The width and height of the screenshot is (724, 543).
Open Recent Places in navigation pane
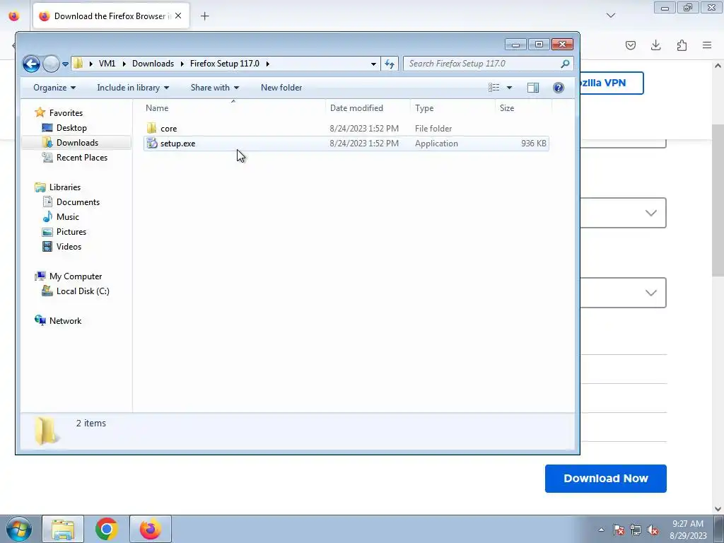point(82,158)
